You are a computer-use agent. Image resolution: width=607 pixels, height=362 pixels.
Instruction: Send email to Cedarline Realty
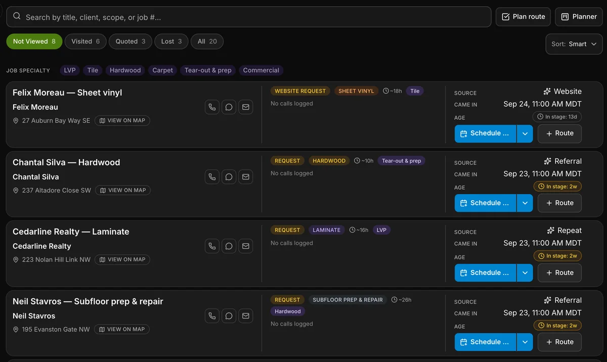246,246
